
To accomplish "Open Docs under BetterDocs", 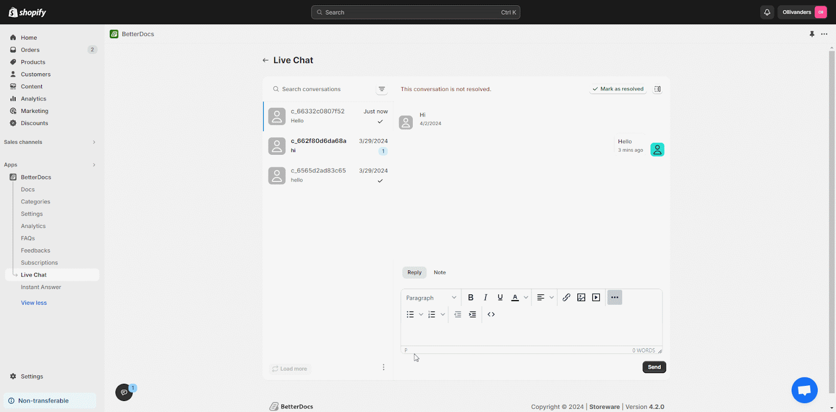I will (x=28, y=189).
